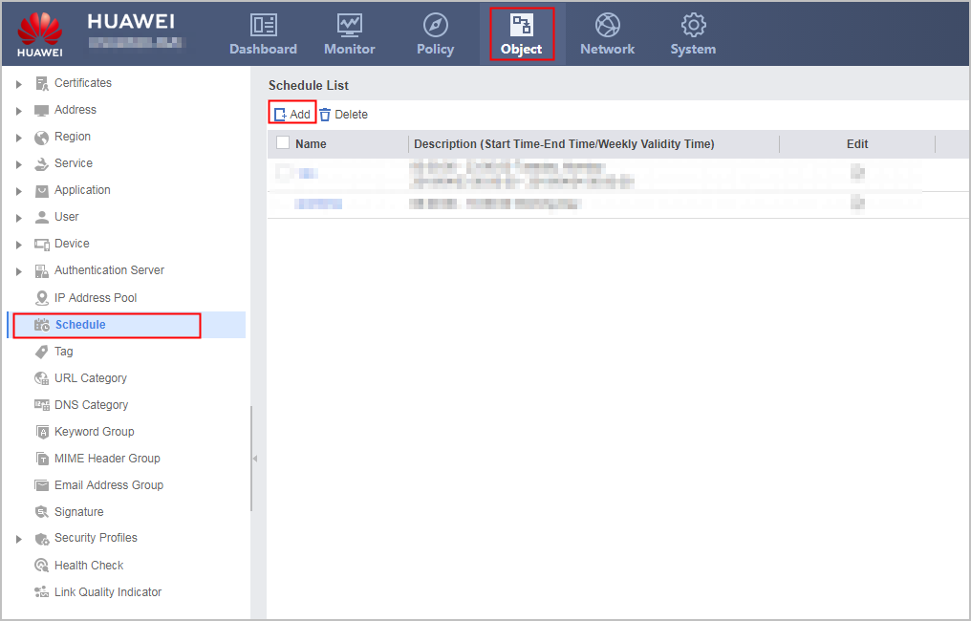
Task: Click the Policy compass icon
Action: (436, 26)
